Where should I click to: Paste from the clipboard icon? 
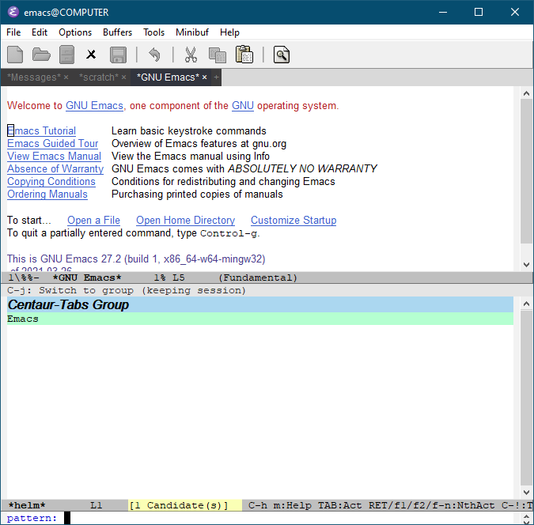pos(244,55)
